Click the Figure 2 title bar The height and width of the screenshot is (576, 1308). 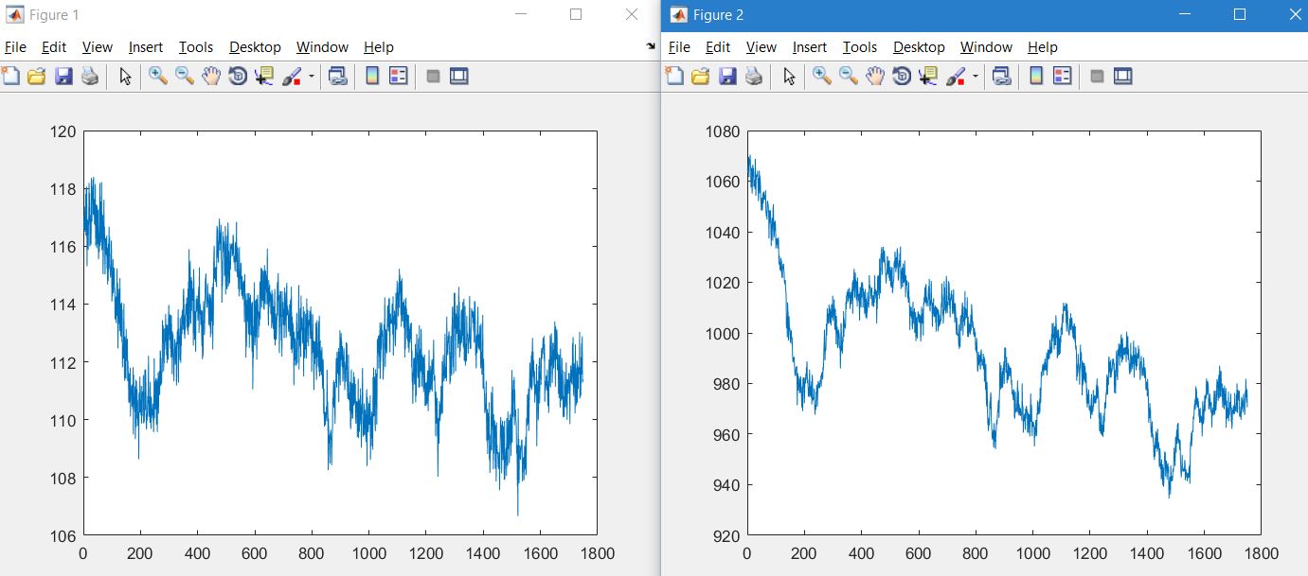tap(985, 15)
